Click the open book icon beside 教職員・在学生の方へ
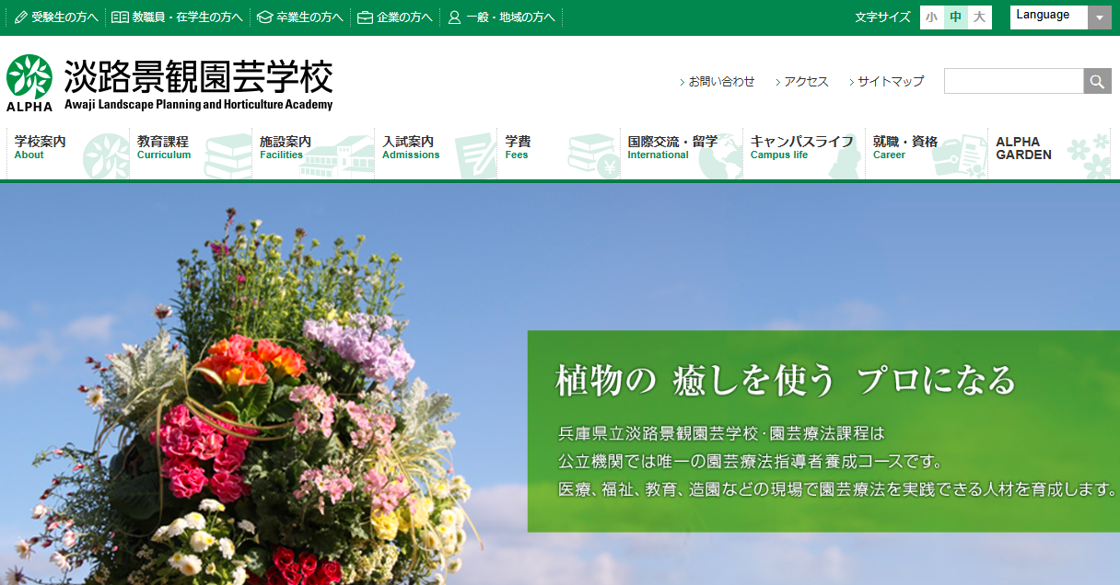Viewport: 1120px width, 585px height. tap(120, 17)
